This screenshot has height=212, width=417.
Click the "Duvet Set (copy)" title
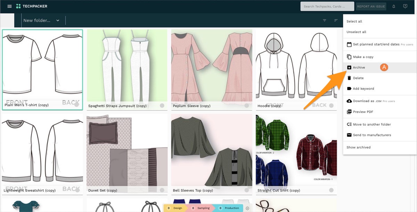(103, 190)
